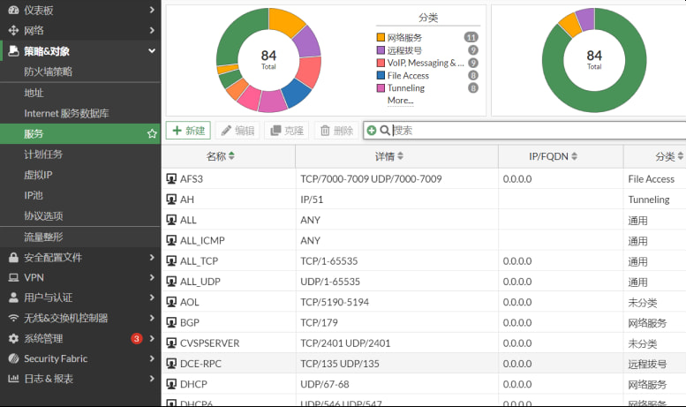Click the 系统管理 gear icon

point(13,338)
